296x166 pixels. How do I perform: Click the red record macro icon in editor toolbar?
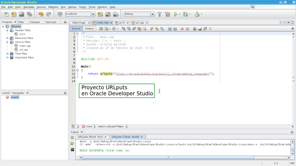coord(182,28)
